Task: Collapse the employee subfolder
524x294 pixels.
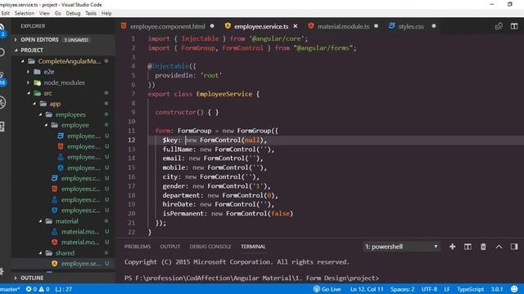Action: point(46,125)
